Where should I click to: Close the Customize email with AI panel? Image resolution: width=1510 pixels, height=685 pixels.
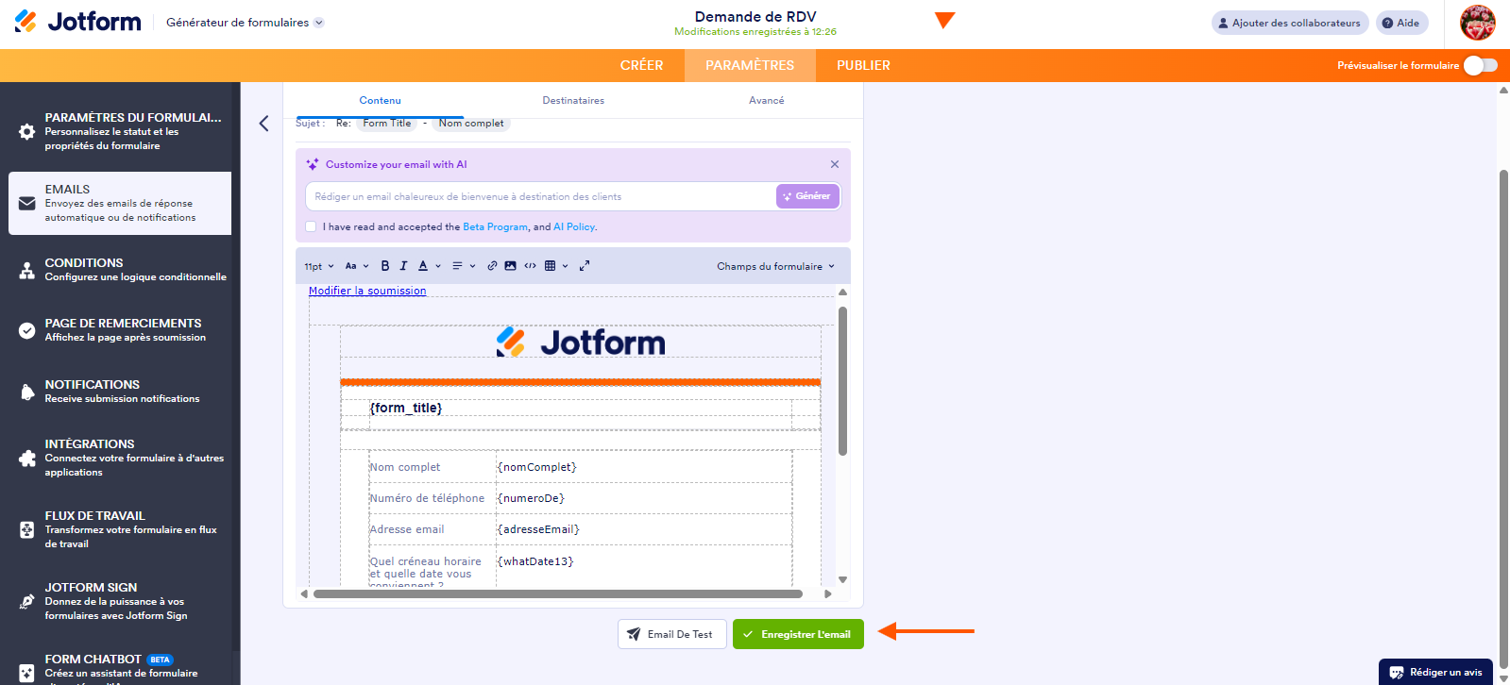[835, 164]
